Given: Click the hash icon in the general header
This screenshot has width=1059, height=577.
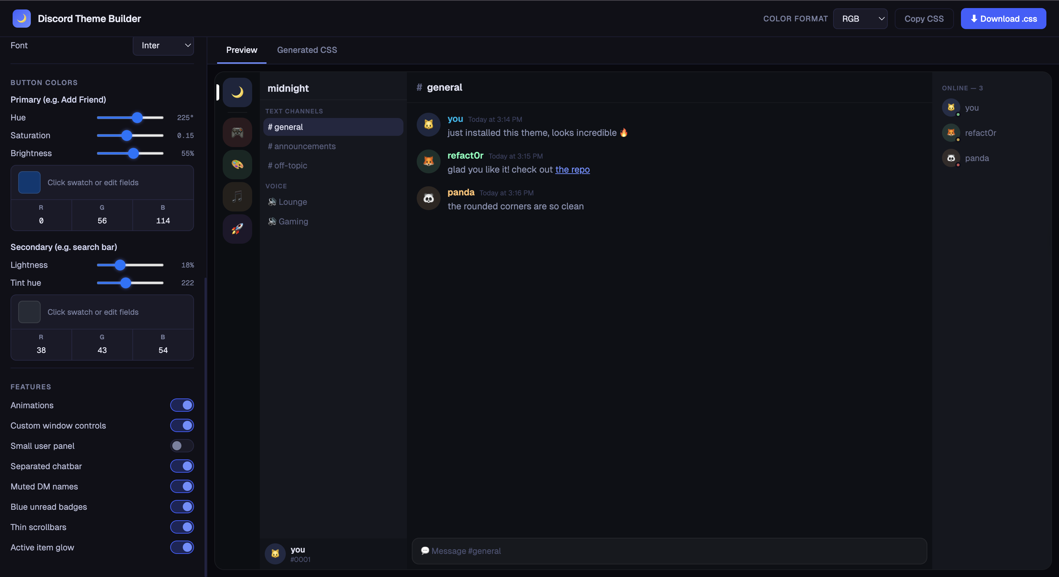Looking at the screenshot, I should [x=419, y=87].
